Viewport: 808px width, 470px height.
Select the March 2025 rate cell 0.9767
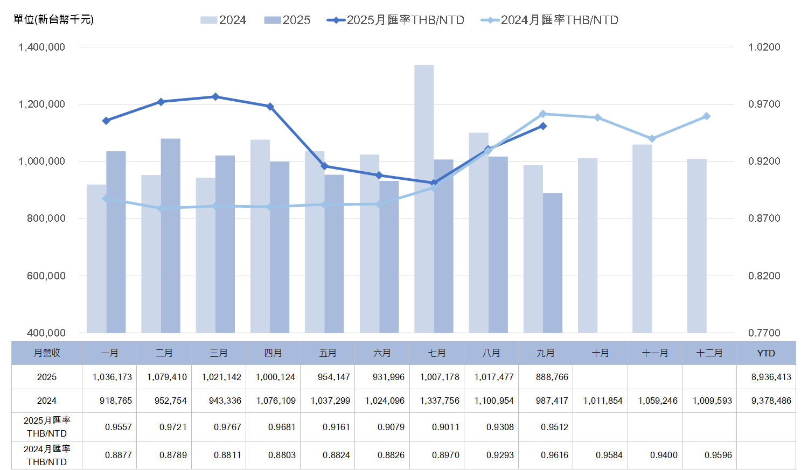click(227, 427)
